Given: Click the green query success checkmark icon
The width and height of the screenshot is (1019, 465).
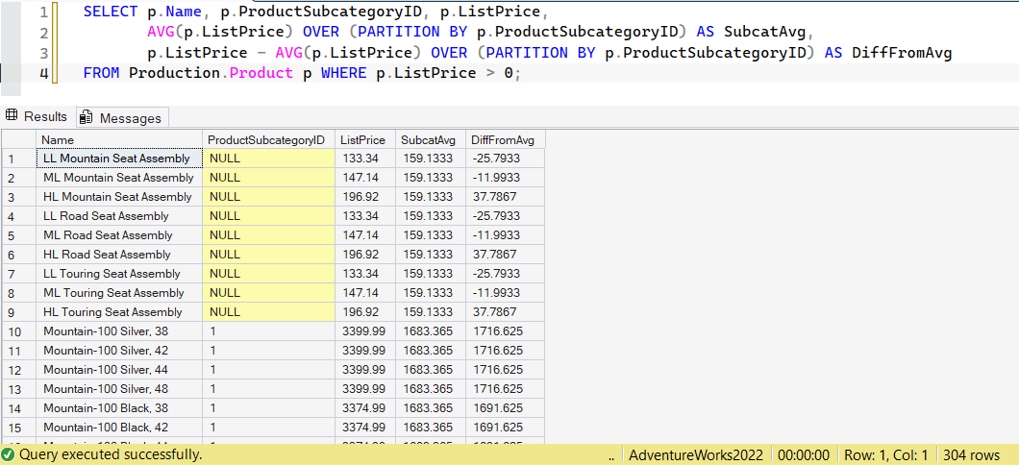Looking at the screenshot, I should pyautogui.click(x=9, y=454).
